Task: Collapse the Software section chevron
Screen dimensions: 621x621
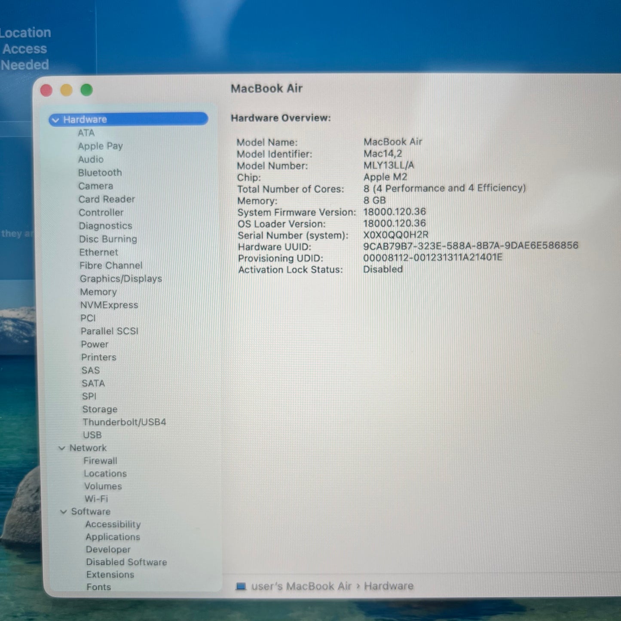Action: (64, 512)
